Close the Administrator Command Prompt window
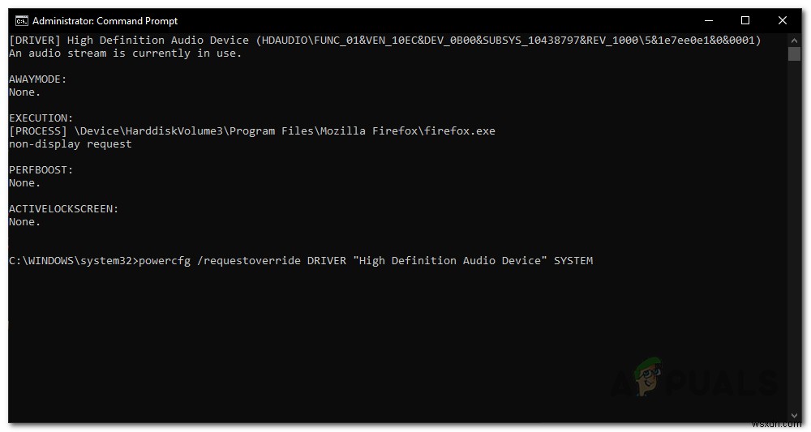The height and width of the screenshot is (432, 811). [782, 20]
